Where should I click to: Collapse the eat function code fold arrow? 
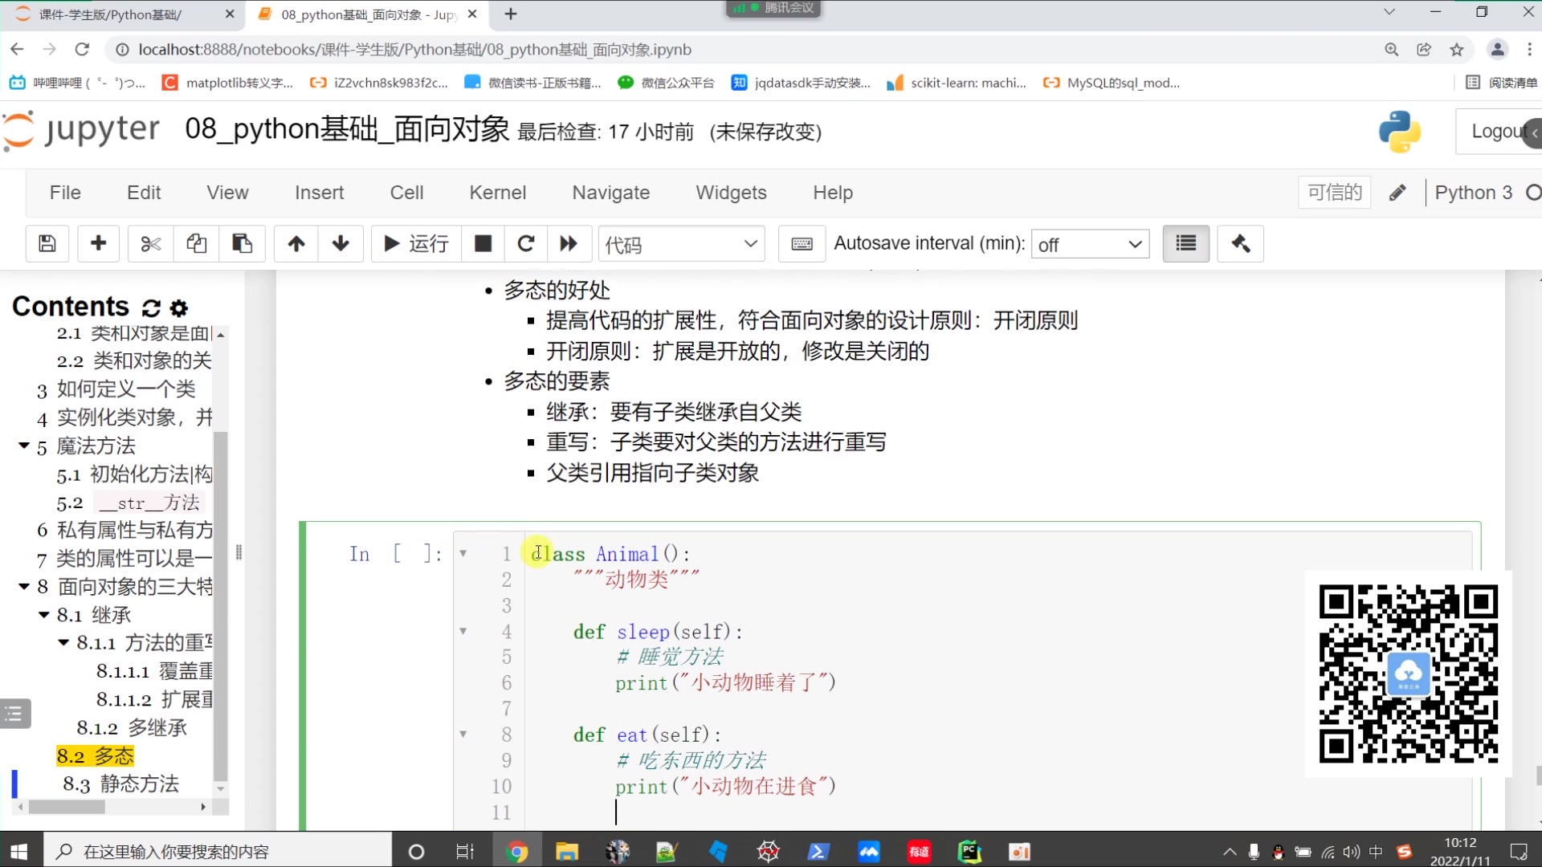pyautogui.click(x=463, y=734)
